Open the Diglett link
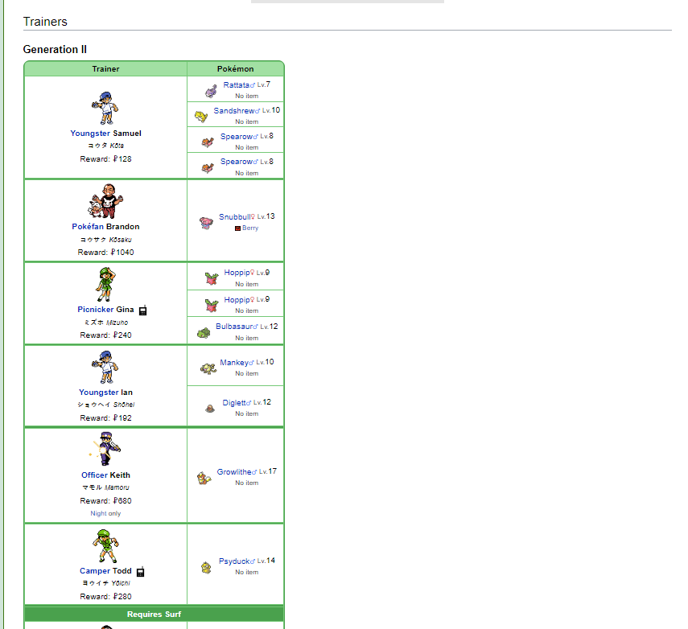This screenshot has width=688, height=629. pos(235,403)
